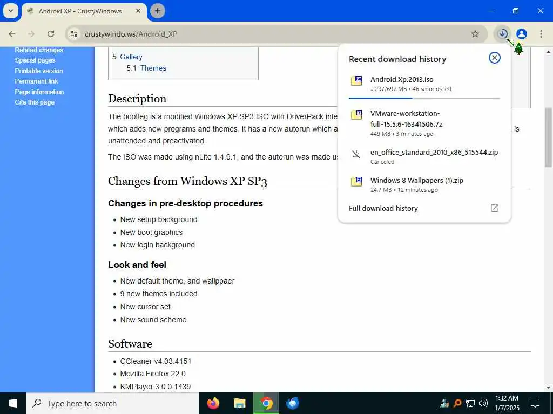The height and width of the screenshot is (414, 553).
Task: Click the Software section heading
Action: pos(130,344)
